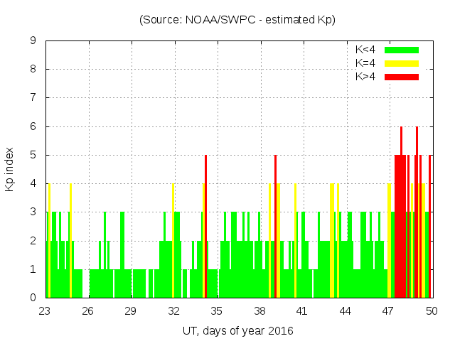Click the y-axis tick label 0

point(33,298)
